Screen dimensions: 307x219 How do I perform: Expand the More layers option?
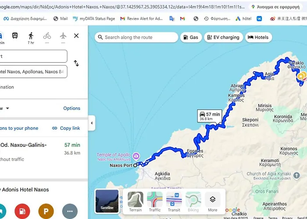click(212, 202)
